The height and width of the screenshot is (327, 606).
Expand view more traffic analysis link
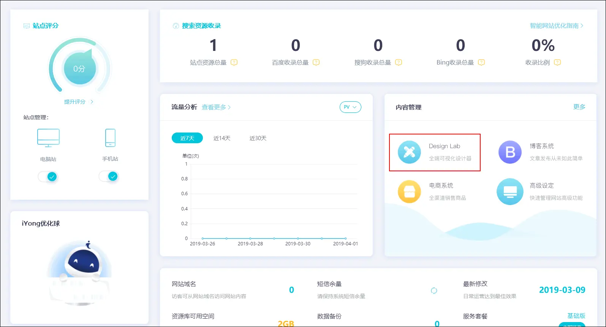(x=216, y=107)
